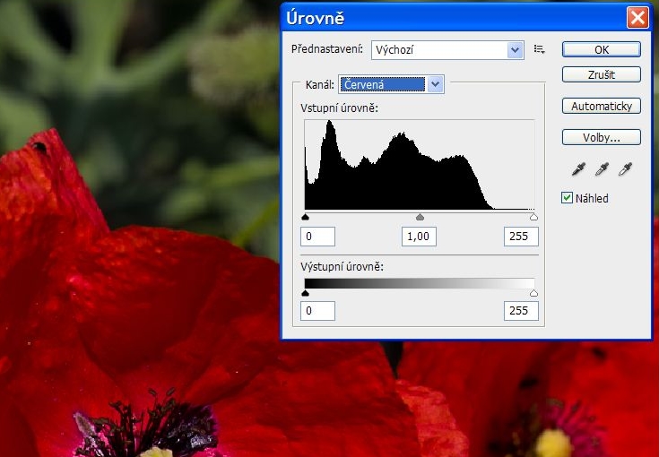This screenshot has width=659, height=457.
Task: Click the input highlights white slider handle
Action: [x=533, y=217]
